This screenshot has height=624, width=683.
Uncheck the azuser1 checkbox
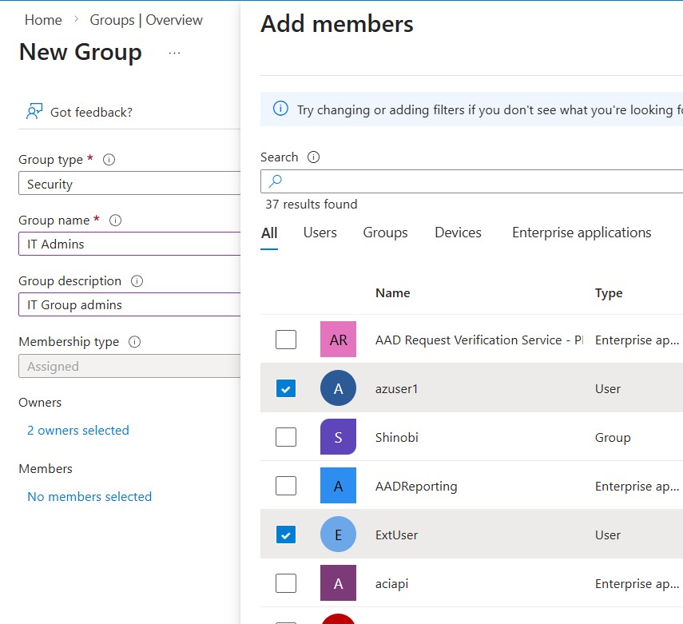click(286, 389)
